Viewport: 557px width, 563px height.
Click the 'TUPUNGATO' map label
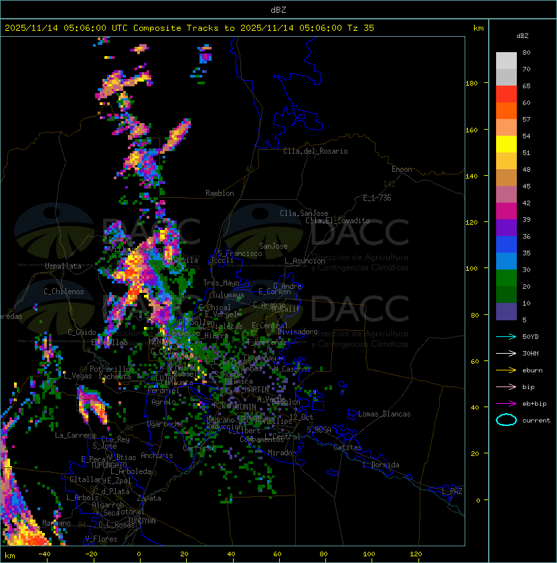pyautogui.click(x=108, y=465)
